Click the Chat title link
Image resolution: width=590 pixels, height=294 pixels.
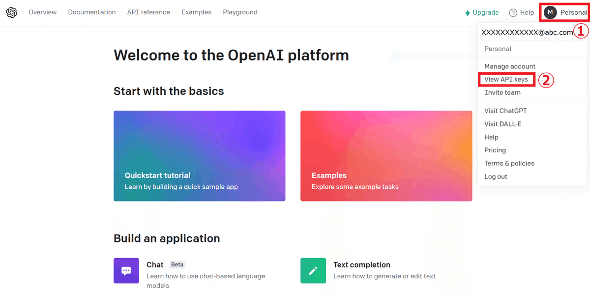coord(155,265)
